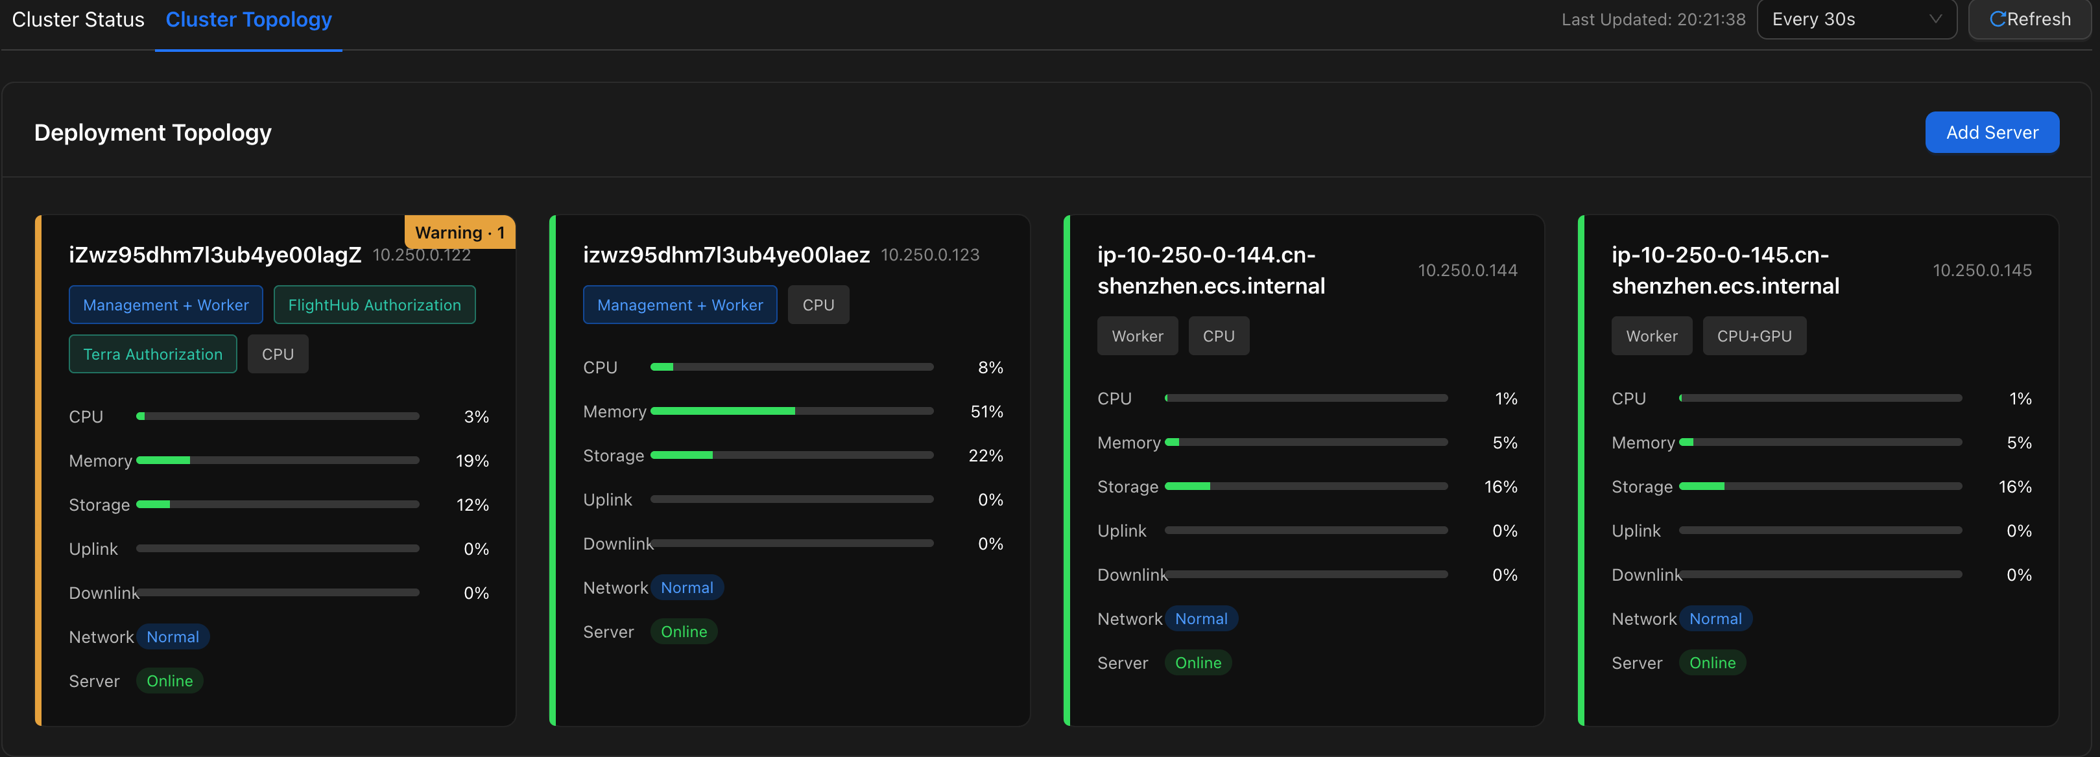The width and height of the screenshot is (2100, 757).
Task: Click Server Online badge on 10.250.0.123 card
Action: point(684,631)
